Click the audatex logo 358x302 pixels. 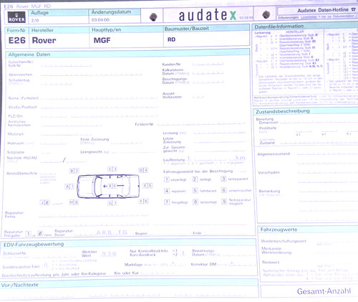pos(208,15)
